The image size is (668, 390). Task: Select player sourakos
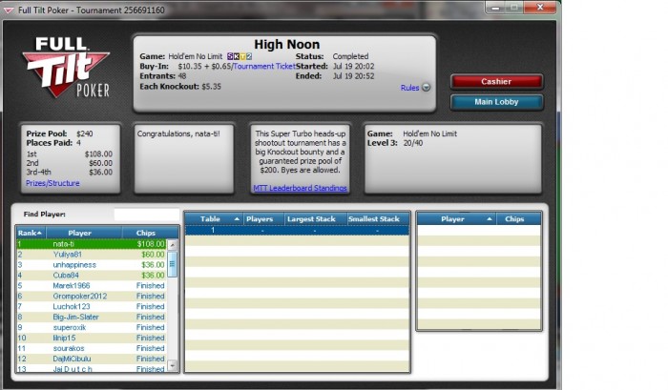92,348
